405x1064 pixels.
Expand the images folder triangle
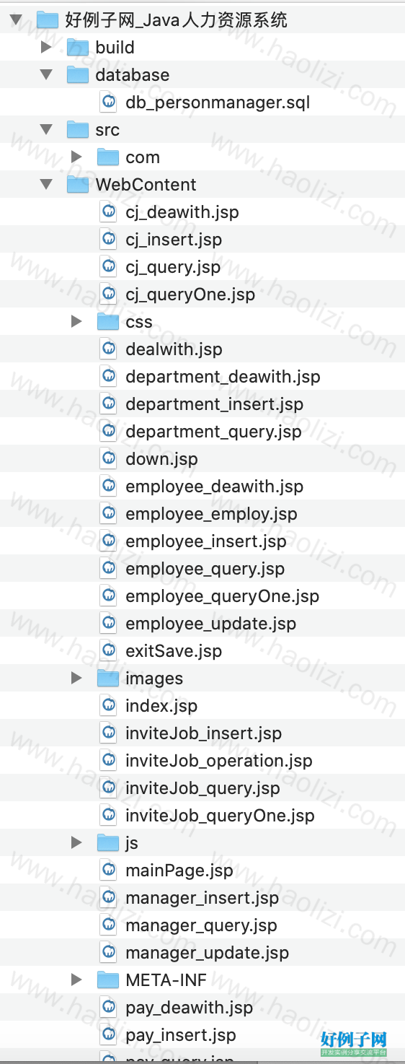tap(77, 679)
